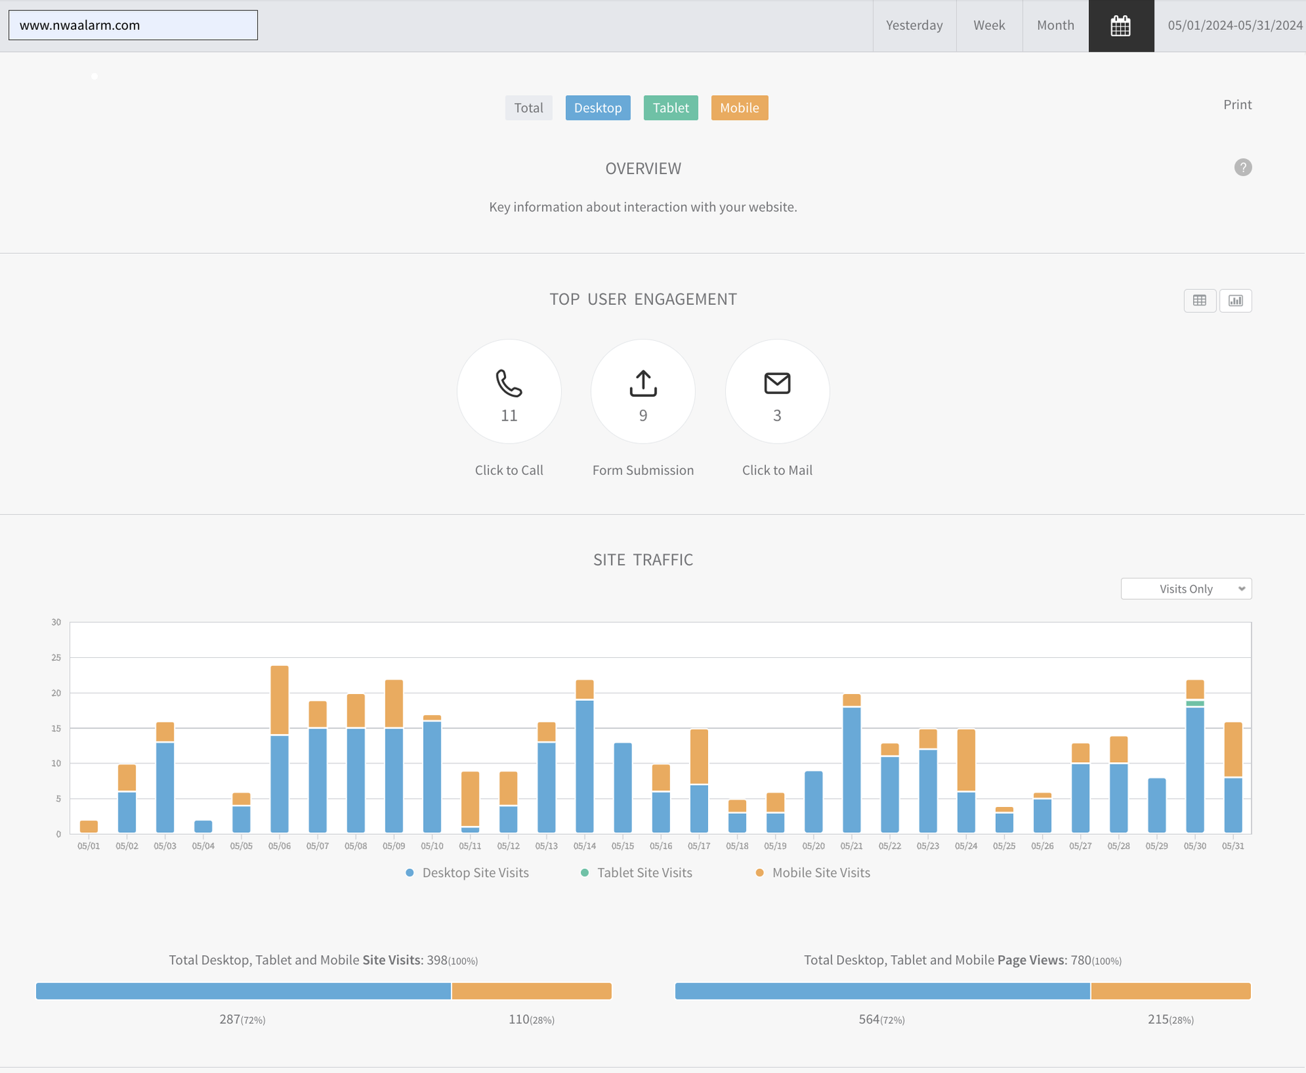Viewport: 1306px width, 1073px height.
Task: Open the 05/01/2024-05/31/2024 date range selector
Action: click(1235, 26)
